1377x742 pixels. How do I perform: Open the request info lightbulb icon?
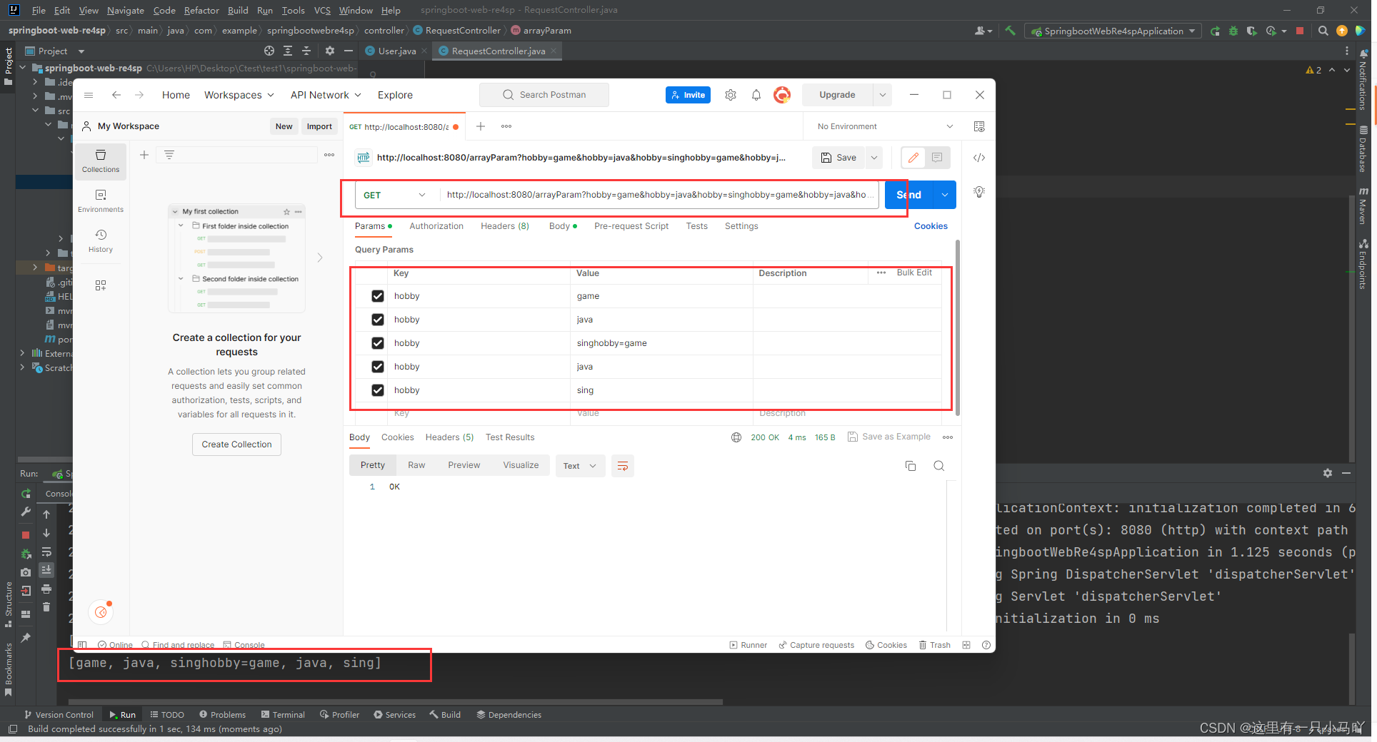point(979,192)
